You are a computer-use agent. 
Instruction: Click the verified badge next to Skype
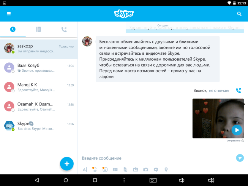click(x=31, y=124)
